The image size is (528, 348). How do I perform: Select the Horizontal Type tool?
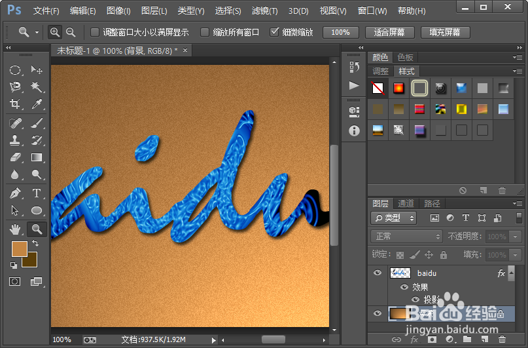coord(37,193)
